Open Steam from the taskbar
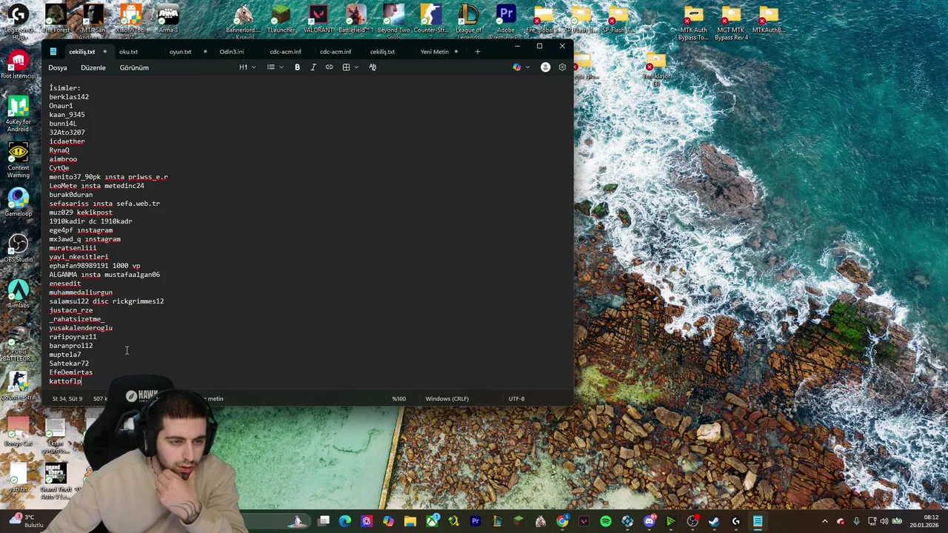 coord(714,521)
